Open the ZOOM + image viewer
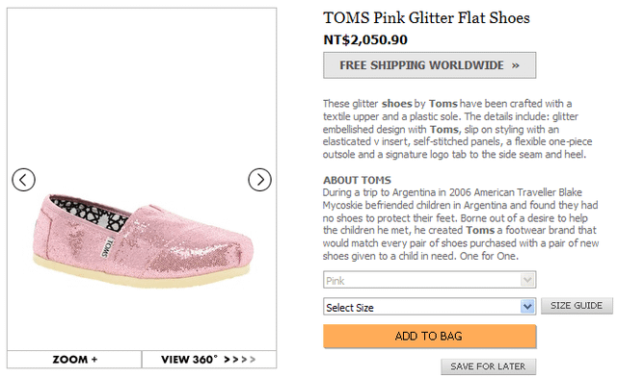The image size is (617, 377). pos(74,360)
